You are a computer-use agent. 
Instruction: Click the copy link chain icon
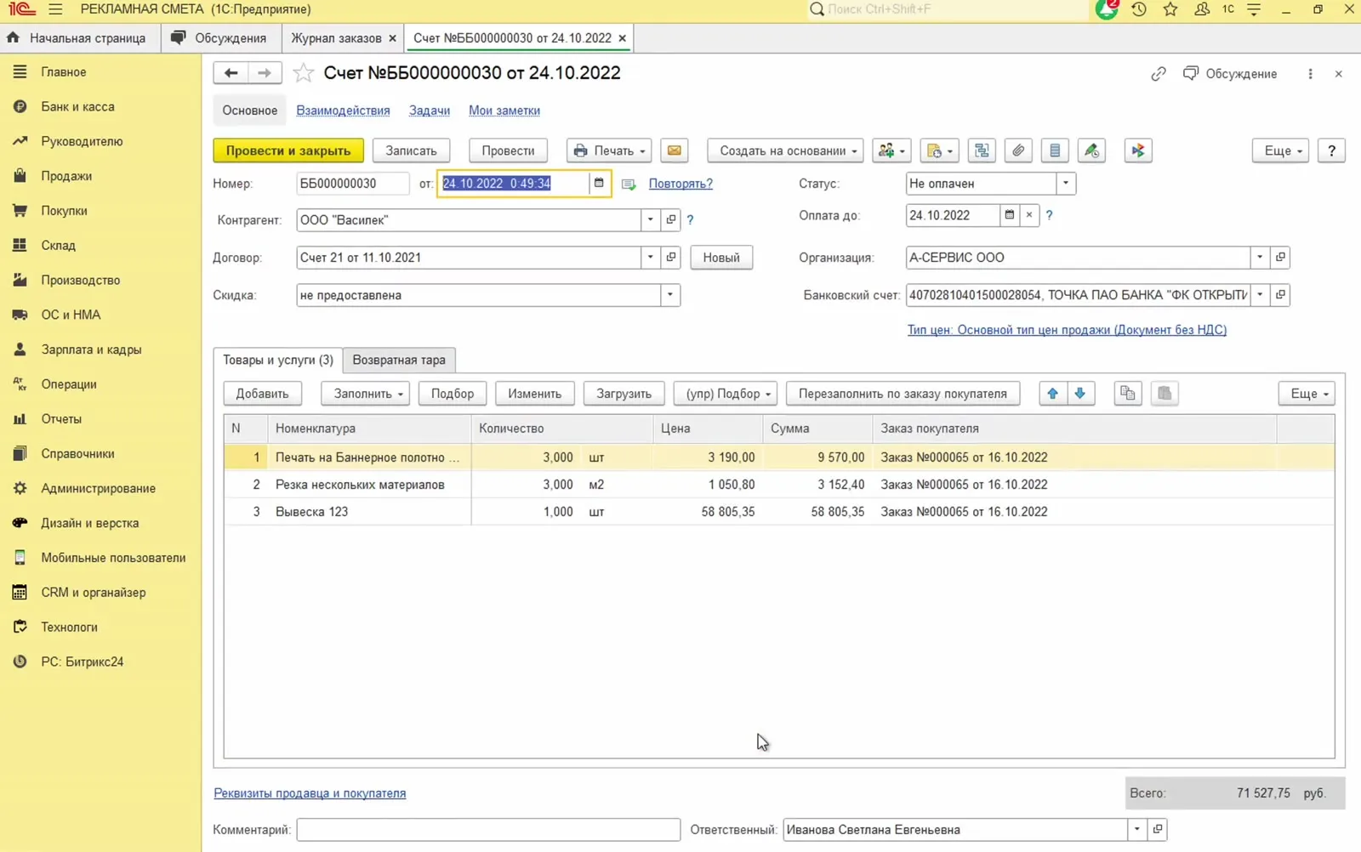click(1158, 74)
